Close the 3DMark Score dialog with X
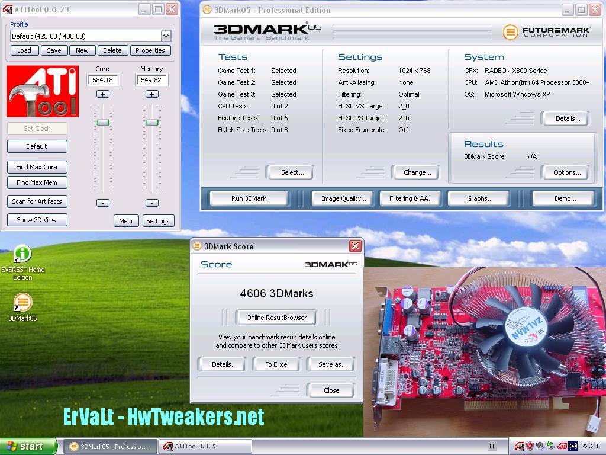This screenshot has height=455, width=606. [355, 246]
